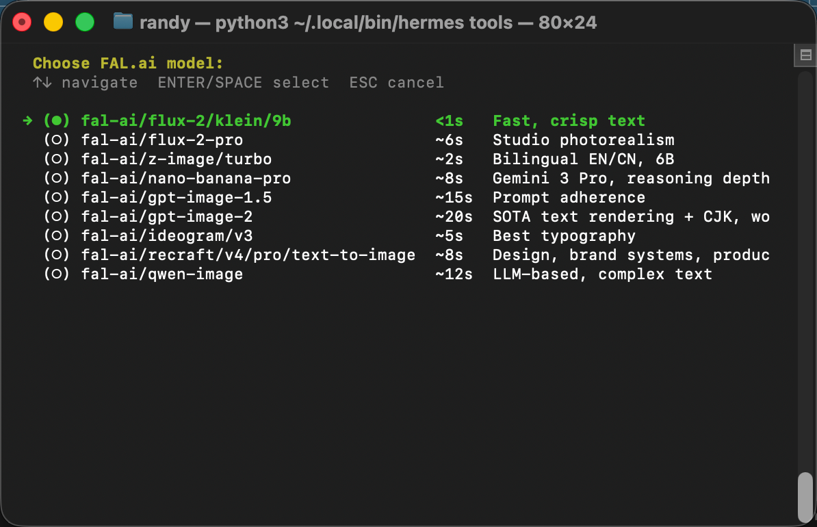The image size is (817, 527).
Task: Click the model name 'fal-ai/flux-2/klein/9b'
Action: tap(186, 121)
